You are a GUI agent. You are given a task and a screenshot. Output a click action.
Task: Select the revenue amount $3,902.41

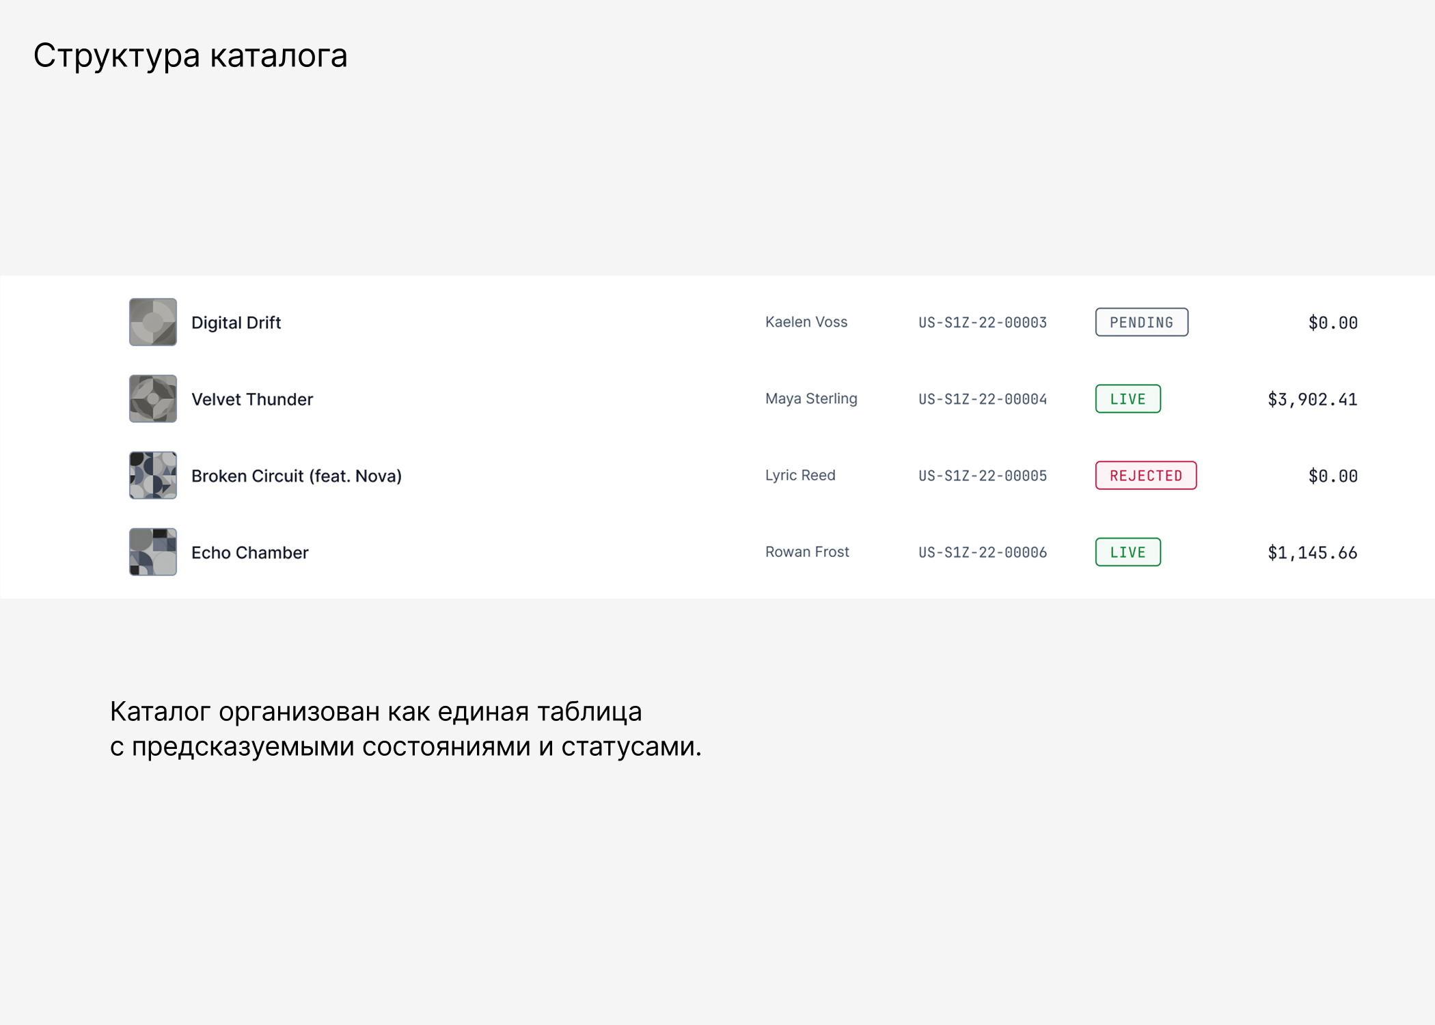coord(1313,398)
